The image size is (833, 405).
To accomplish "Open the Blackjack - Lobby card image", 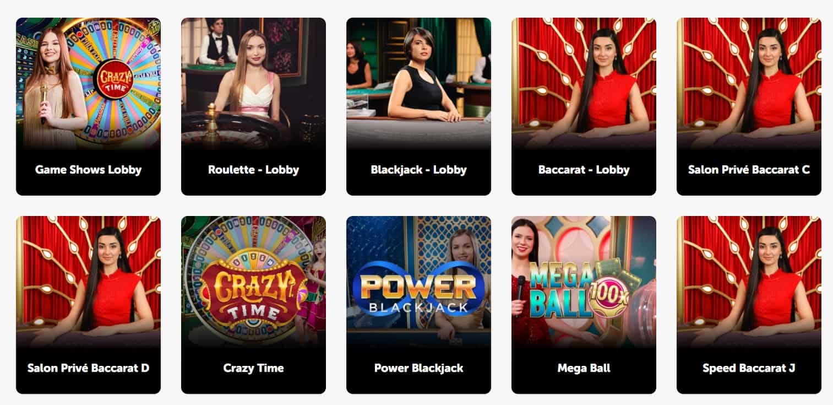I will (x=418, y=84).
